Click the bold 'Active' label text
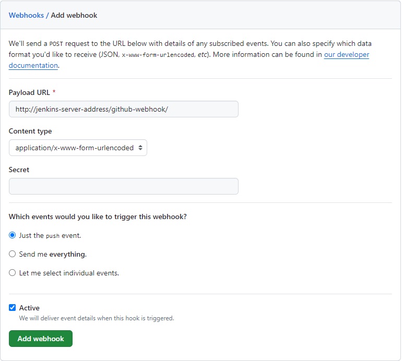Viewport: 404px width, 361px height. [x=29, y=308]
